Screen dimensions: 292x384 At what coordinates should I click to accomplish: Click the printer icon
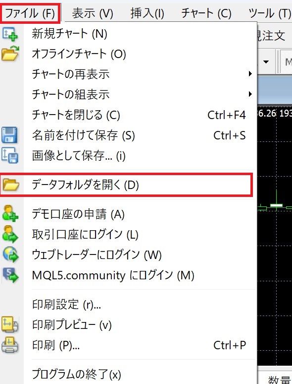(x=10, y=345)
